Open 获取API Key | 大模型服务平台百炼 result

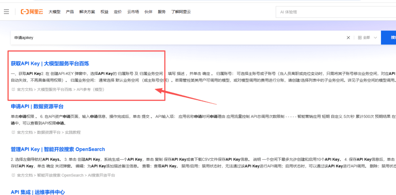(50, 63)
